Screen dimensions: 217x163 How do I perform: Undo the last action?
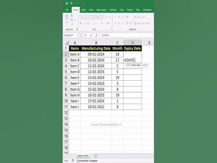[71, 3]
